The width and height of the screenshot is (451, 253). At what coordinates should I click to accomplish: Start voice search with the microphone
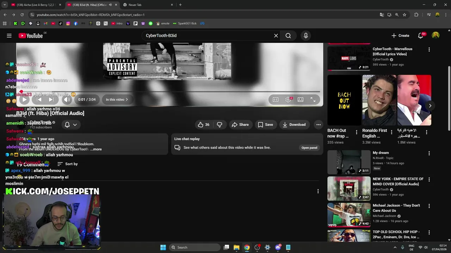pyautogui.click(x=305, y=35)
